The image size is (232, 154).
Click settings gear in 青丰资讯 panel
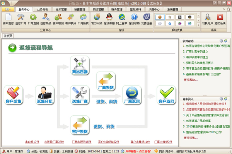point(221,99)
